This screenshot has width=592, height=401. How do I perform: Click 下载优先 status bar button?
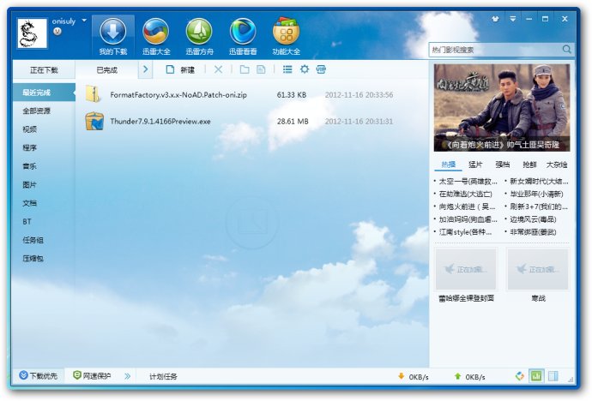point(38,376)
